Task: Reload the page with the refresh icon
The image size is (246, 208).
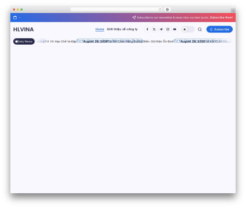Action: tap(160, 9)
